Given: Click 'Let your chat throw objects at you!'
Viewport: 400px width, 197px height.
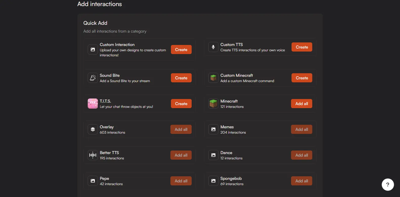Looking at the screenshot, I should tap(126, 107).
